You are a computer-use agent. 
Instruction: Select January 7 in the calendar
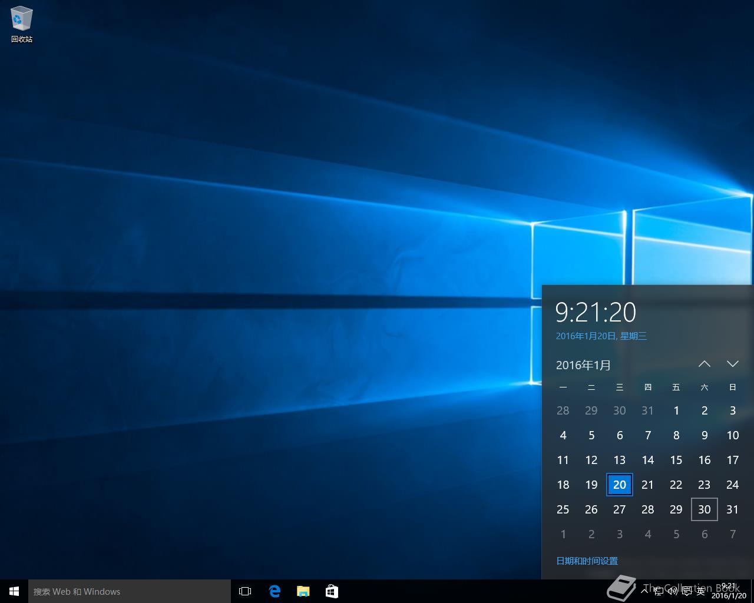point(648,435)
